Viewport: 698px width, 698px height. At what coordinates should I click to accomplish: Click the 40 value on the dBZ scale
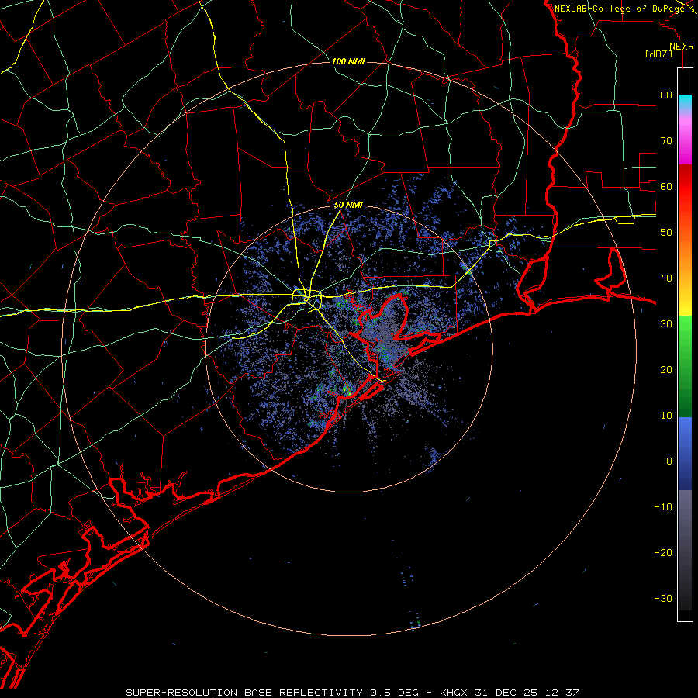coord(666,278)
